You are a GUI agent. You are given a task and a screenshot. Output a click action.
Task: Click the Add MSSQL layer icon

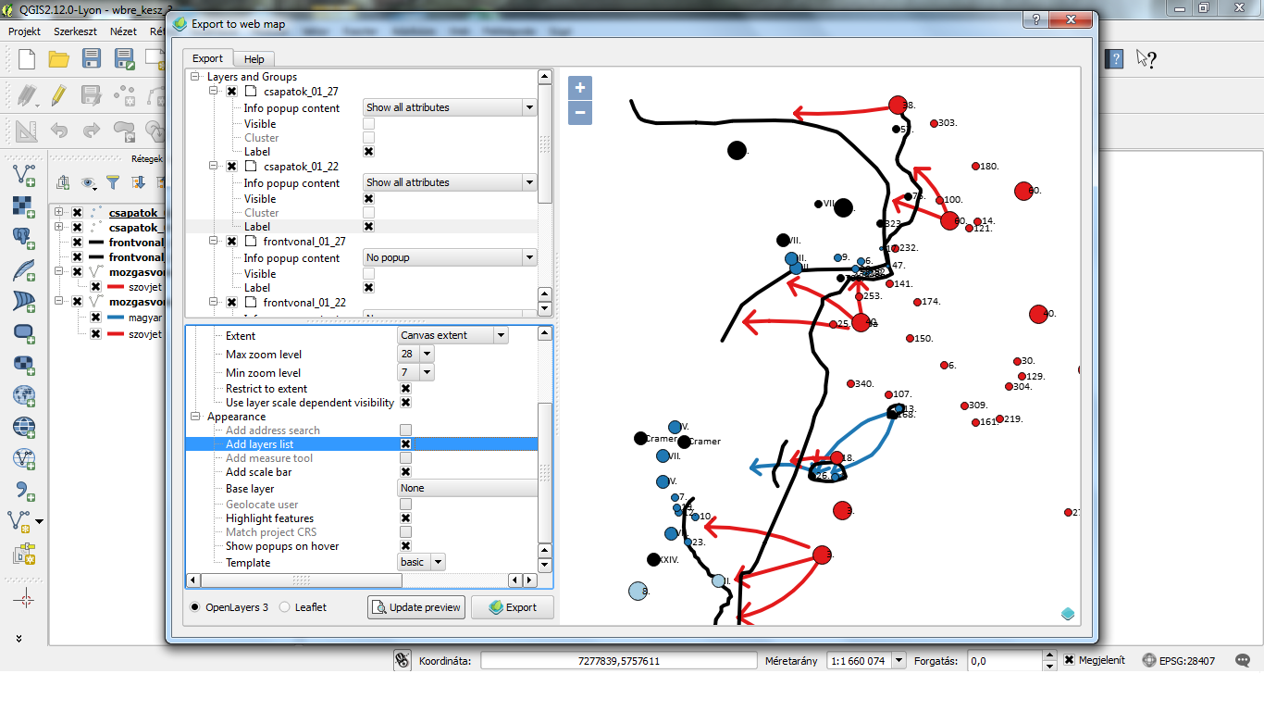pos(24,300)
